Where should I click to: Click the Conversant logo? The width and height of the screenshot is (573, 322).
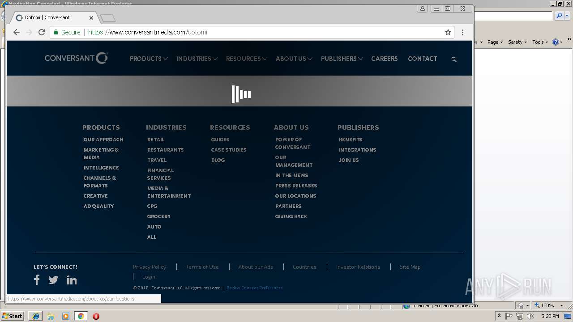[76, 58]
